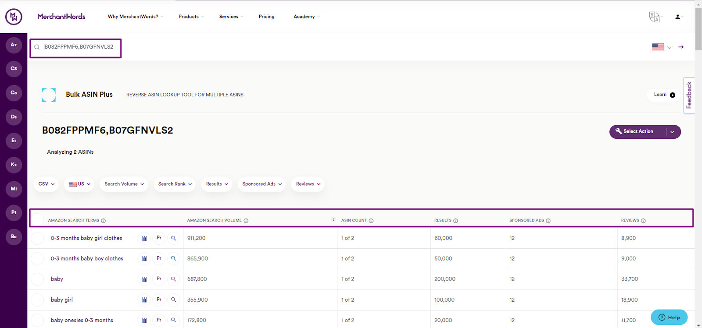Click the Help chat button
Viewport: 702px width, 328px height.
(x=669, y=317)
